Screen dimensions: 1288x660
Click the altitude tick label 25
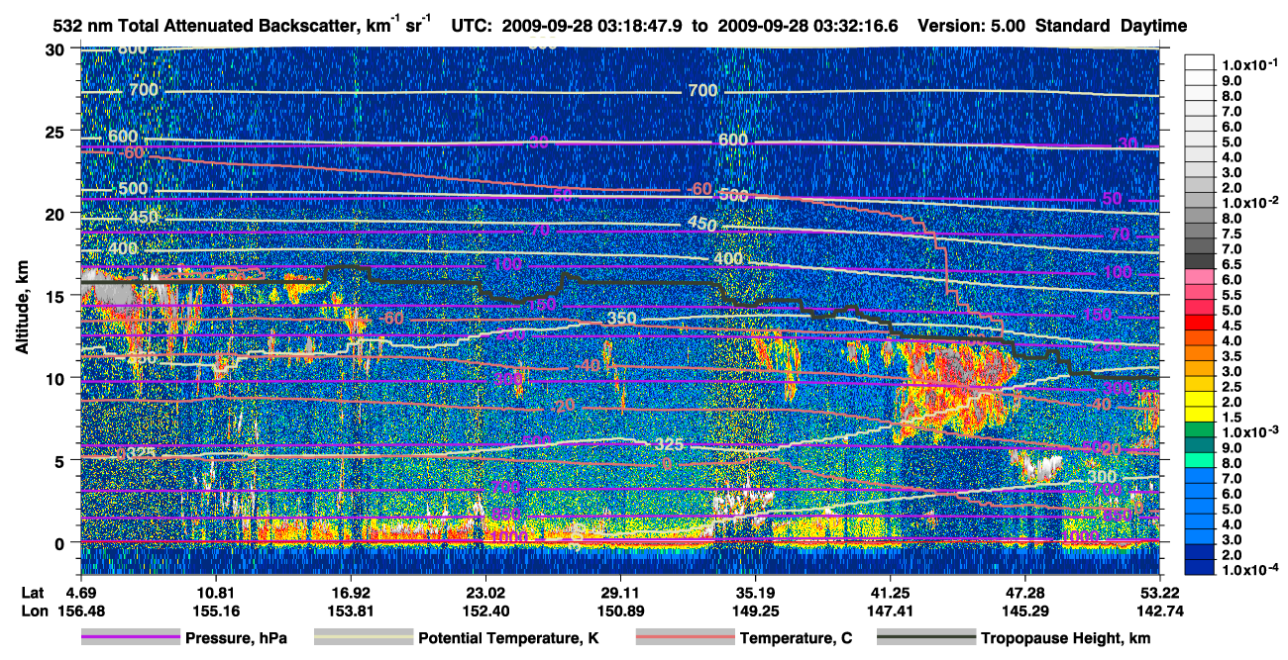(x=57, y=132)
